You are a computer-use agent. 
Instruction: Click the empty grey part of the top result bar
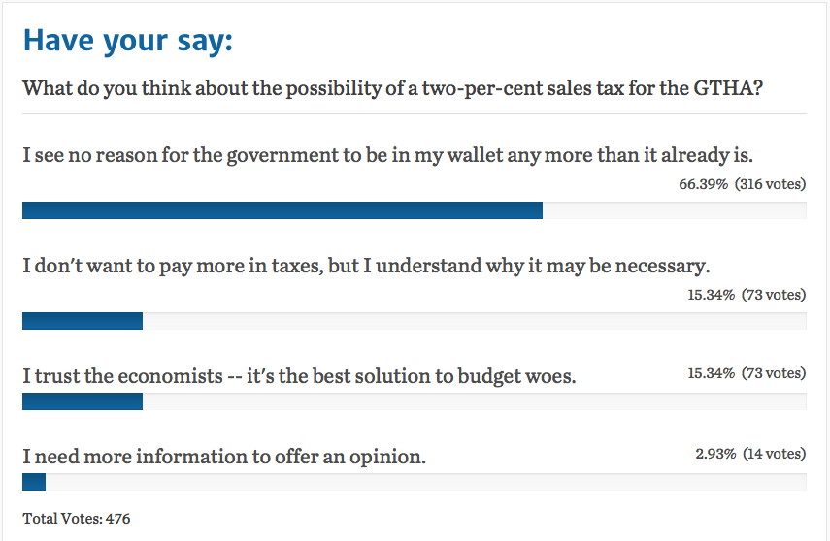[674, 210]
